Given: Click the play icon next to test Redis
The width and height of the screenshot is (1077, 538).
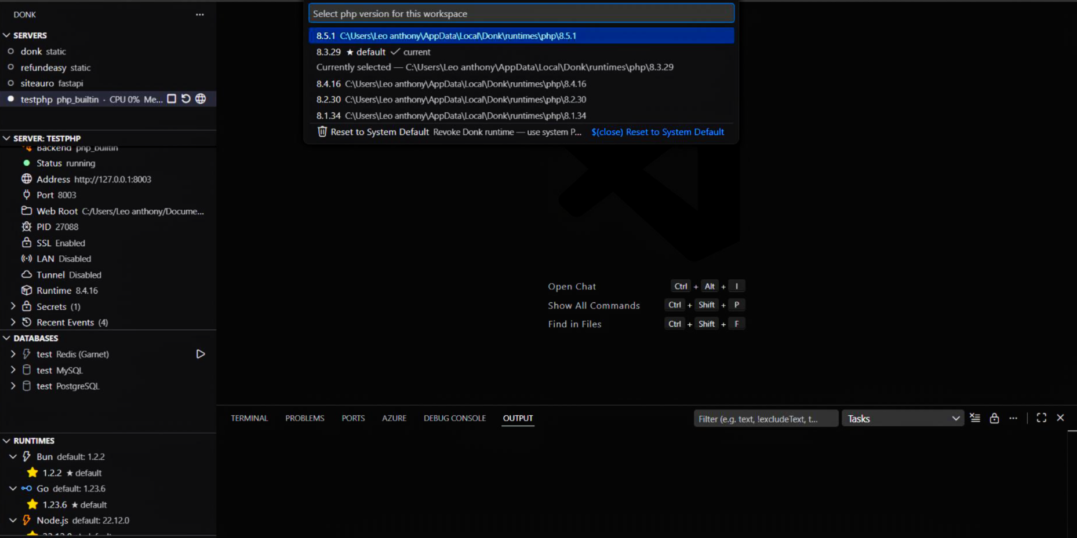Looking at the screenshot, I should coord(201,354).
